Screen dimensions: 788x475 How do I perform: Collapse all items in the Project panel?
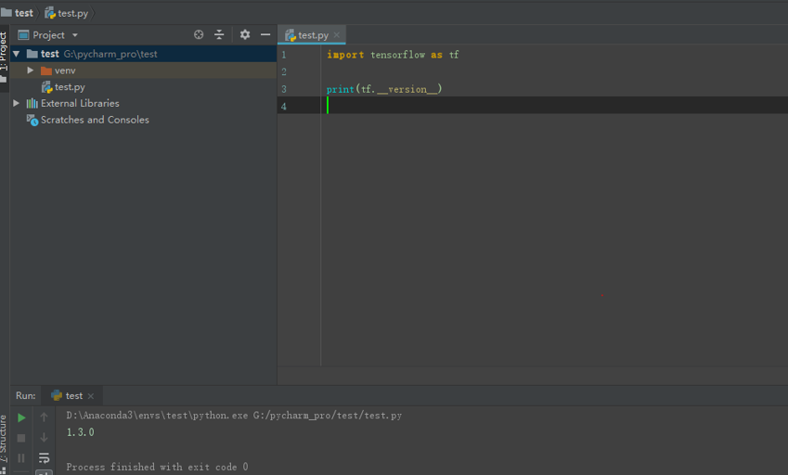pyautogui.click(x=219, y=34)
